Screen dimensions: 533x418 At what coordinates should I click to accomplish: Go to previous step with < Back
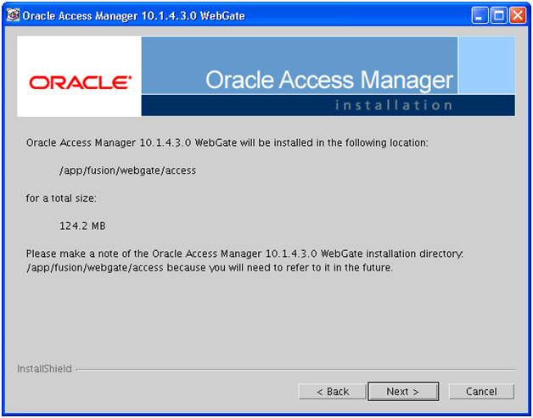(x=333, y=392)
